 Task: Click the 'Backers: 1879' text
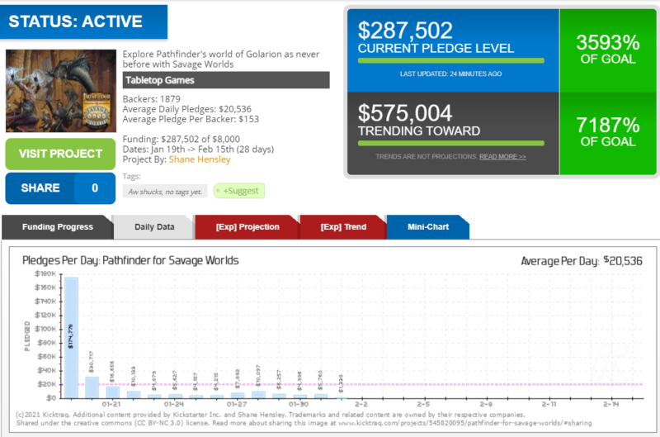[152, 99]
